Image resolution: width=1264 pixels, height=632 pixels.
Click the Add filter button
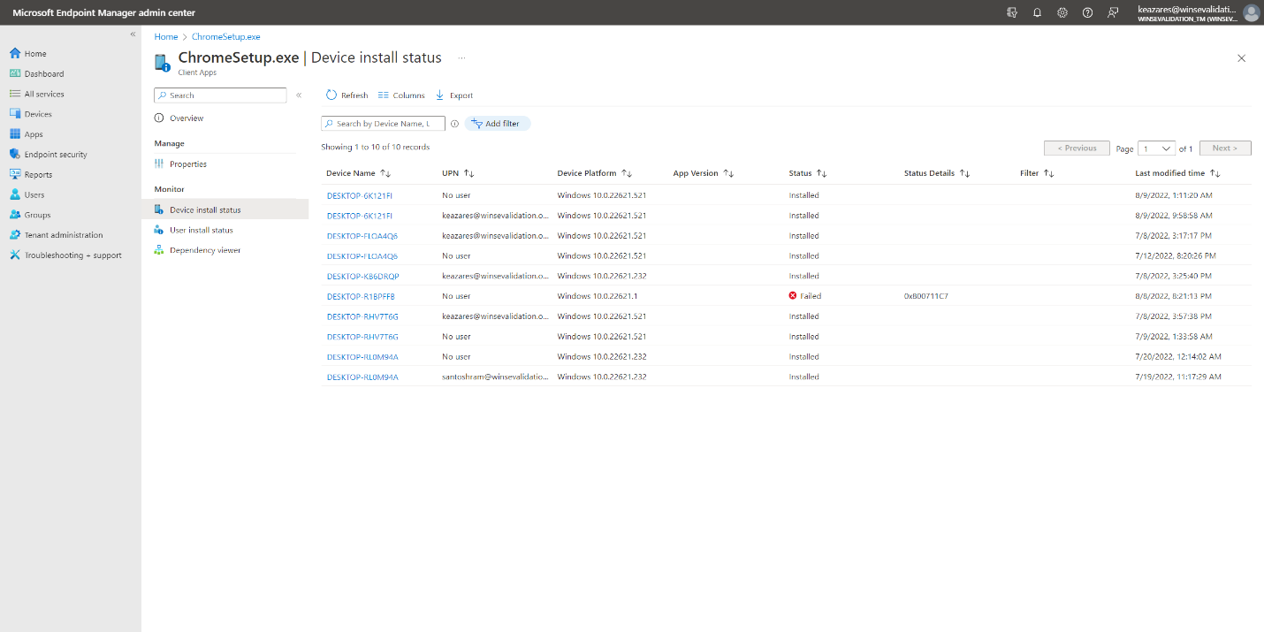click(498, 124)
